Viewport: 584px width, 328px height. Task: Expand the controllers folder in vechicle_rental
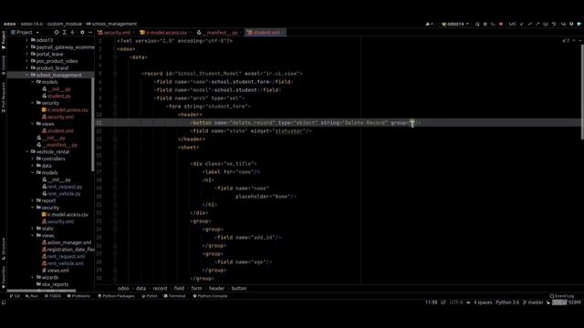(33, 159)
